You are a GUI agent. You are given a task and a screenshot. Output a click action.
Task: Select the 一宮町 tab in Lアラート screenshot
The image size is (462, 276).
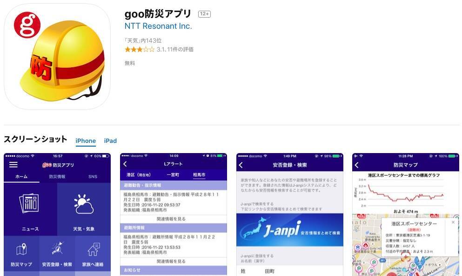[173, 175]
